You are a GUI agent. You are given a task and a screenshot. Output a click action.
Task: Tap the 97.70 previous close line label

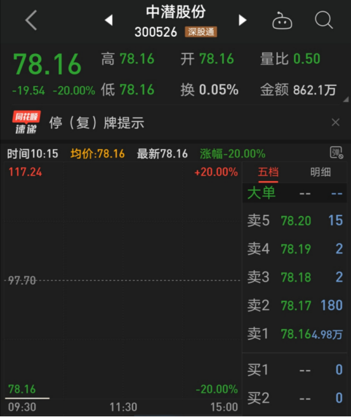[x=22, y=280]
